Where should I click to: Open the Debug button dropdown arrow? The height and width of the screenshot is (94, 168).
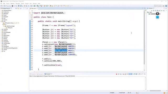click(33, 6)
